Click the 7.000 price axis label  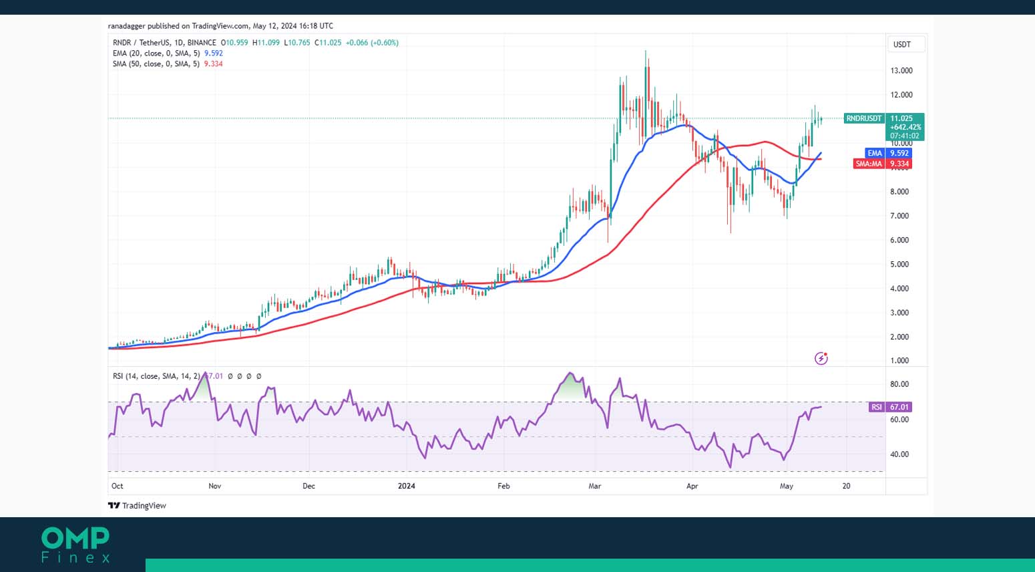click(x=899, y=216)
